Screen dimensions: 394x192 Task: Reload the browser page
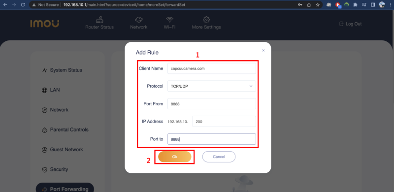tap(23, 4)
